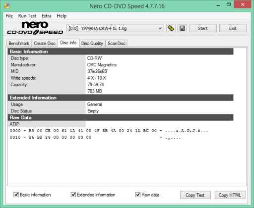Open the File menu
The width and height of the screenshot is (254, 208).
9,16
